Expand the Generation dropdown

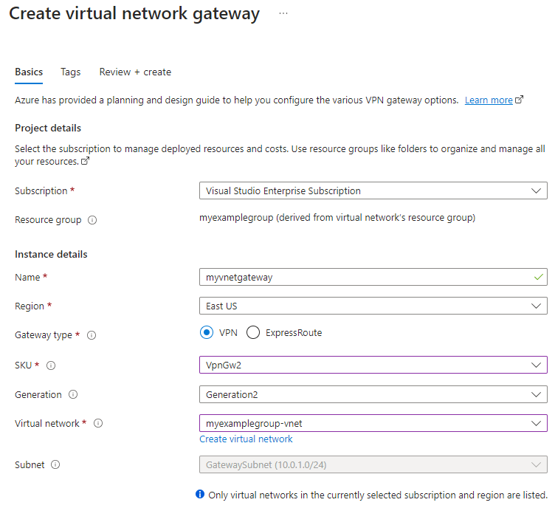tap(373, 395)
